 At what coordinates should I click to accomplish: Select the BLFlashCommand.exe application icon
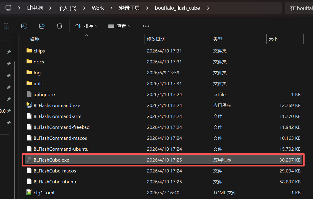click(x=29, y=105)
